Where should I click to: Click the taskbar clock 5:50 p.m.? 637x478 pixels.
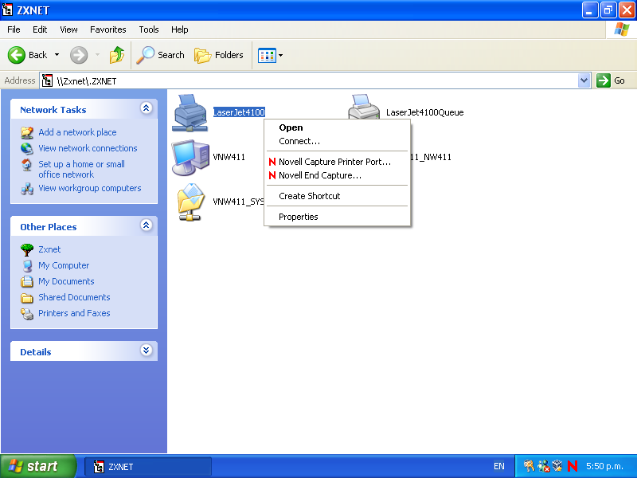(x=604, y=466)
